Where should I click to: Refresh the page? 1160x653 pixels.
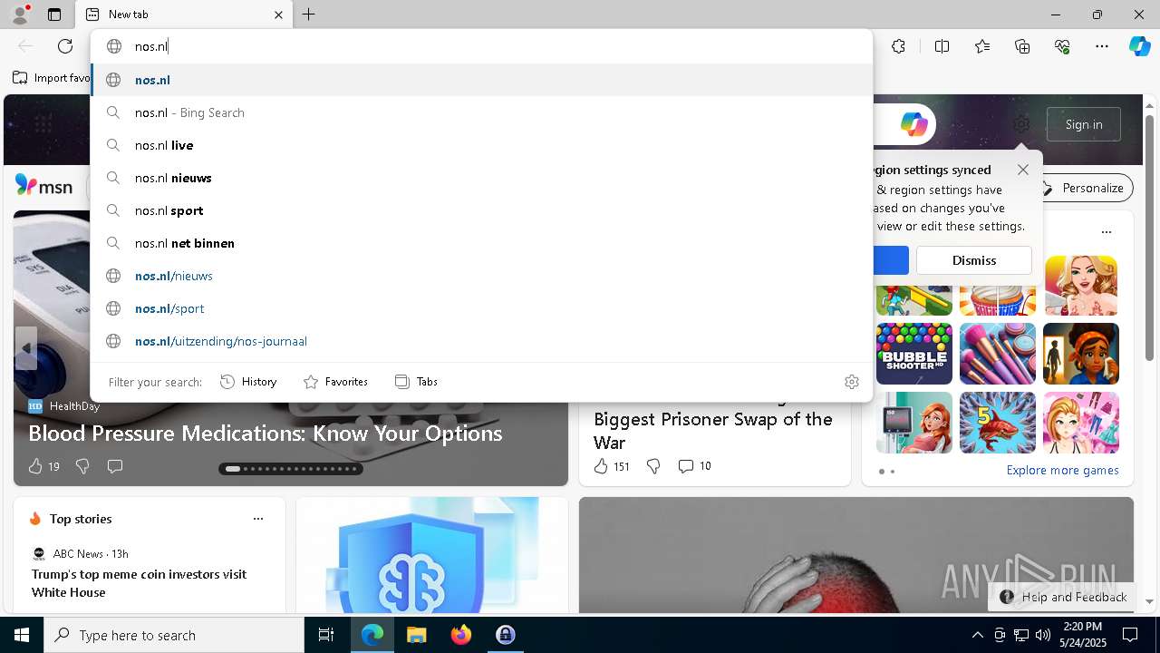tap(65, 46)
